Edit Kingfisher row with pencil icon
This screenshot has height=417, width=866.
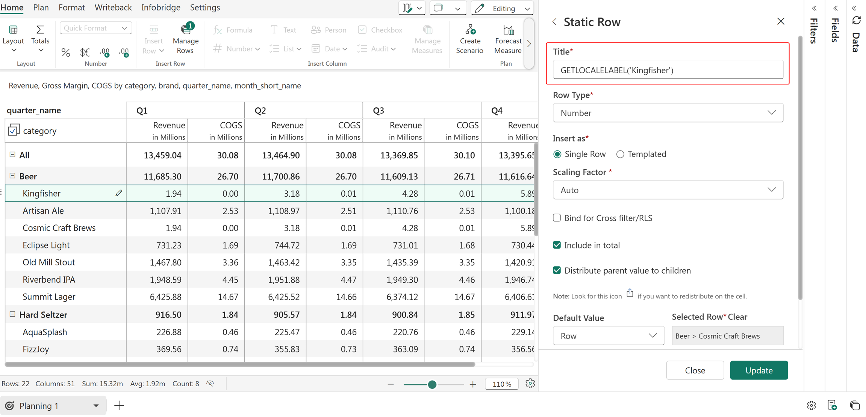point(119,193)
